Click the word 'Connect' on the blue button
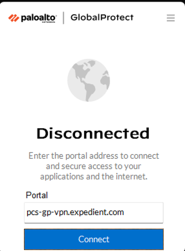The image size is (185, 251). click(x=94, y=239)
